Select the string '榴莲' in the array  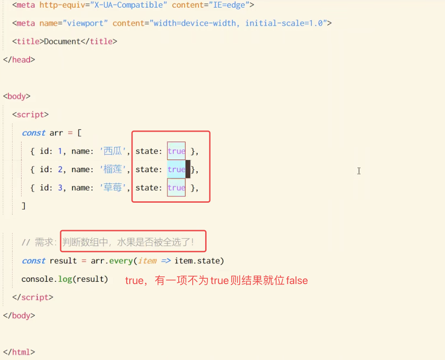click(113, 169)
